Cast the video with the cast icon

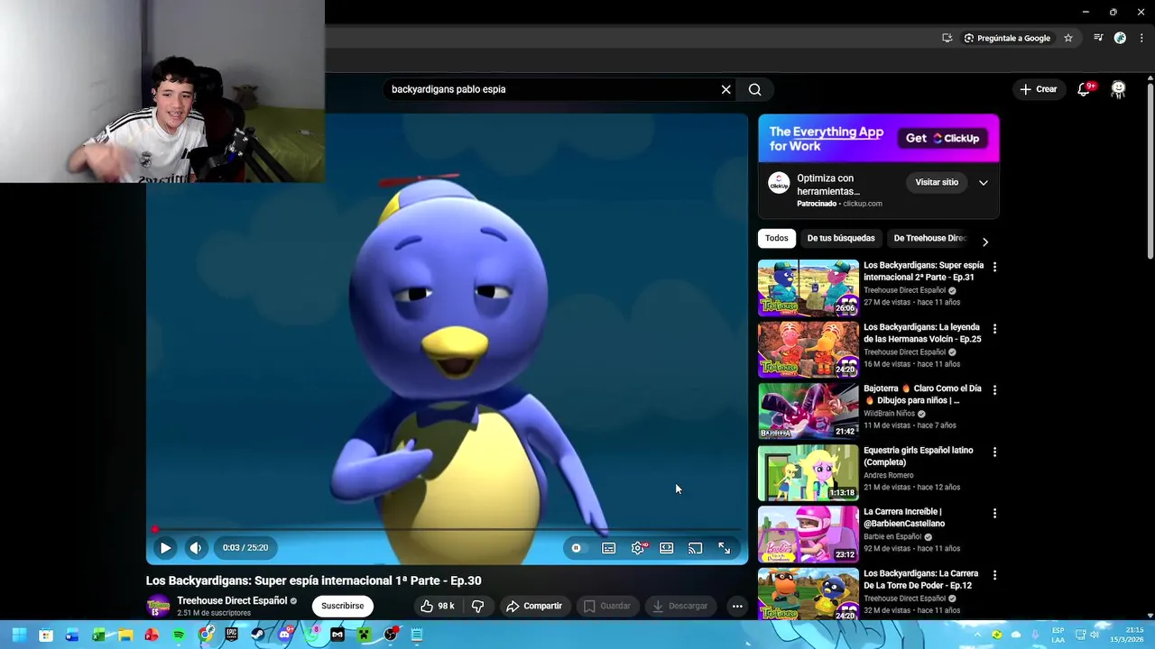pyautogui.click(x=696, y=547)
